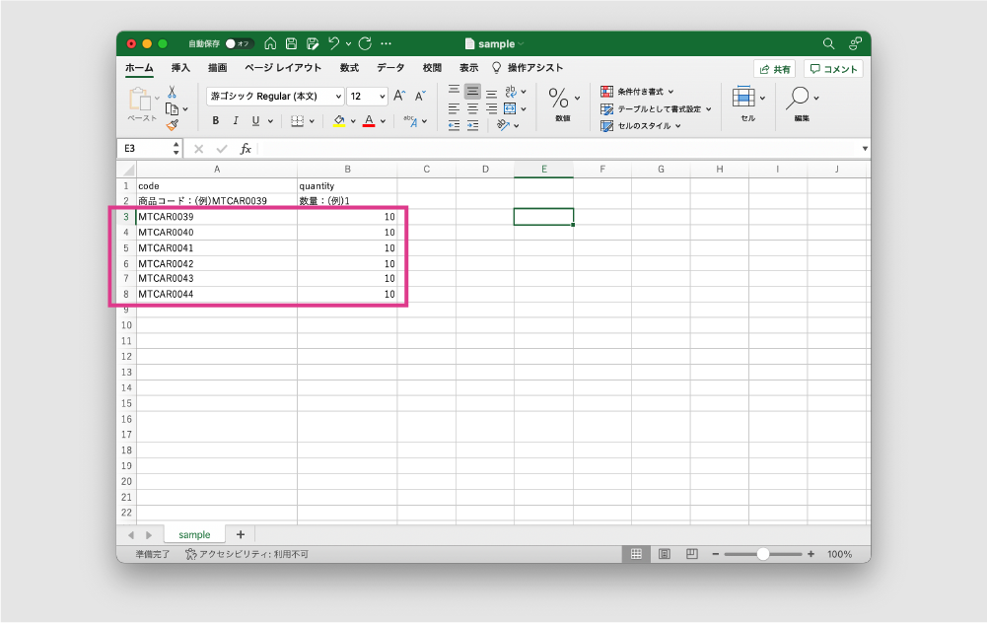Apply Bold formatting with B icon
Image resolution: width=987 pixels, height=623 pixels.
point(215,121)
